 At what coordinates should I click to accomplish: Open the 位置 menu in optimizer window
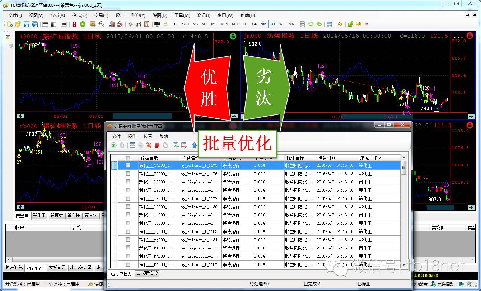148,136
